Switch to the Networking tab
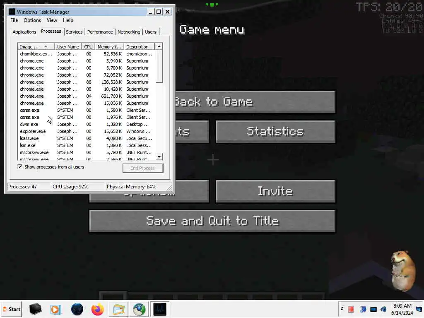Image resolution: width=424 pixels, height=318 pixels. 129,32
